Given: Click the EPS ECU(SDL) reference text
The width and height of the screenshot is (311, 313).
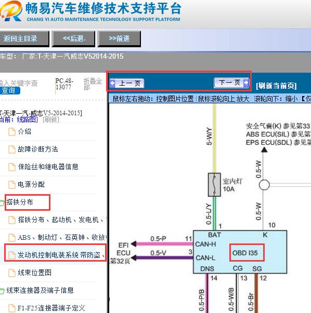Looking at the screenshot, I should pyautogui.click(x=278, y=142).
